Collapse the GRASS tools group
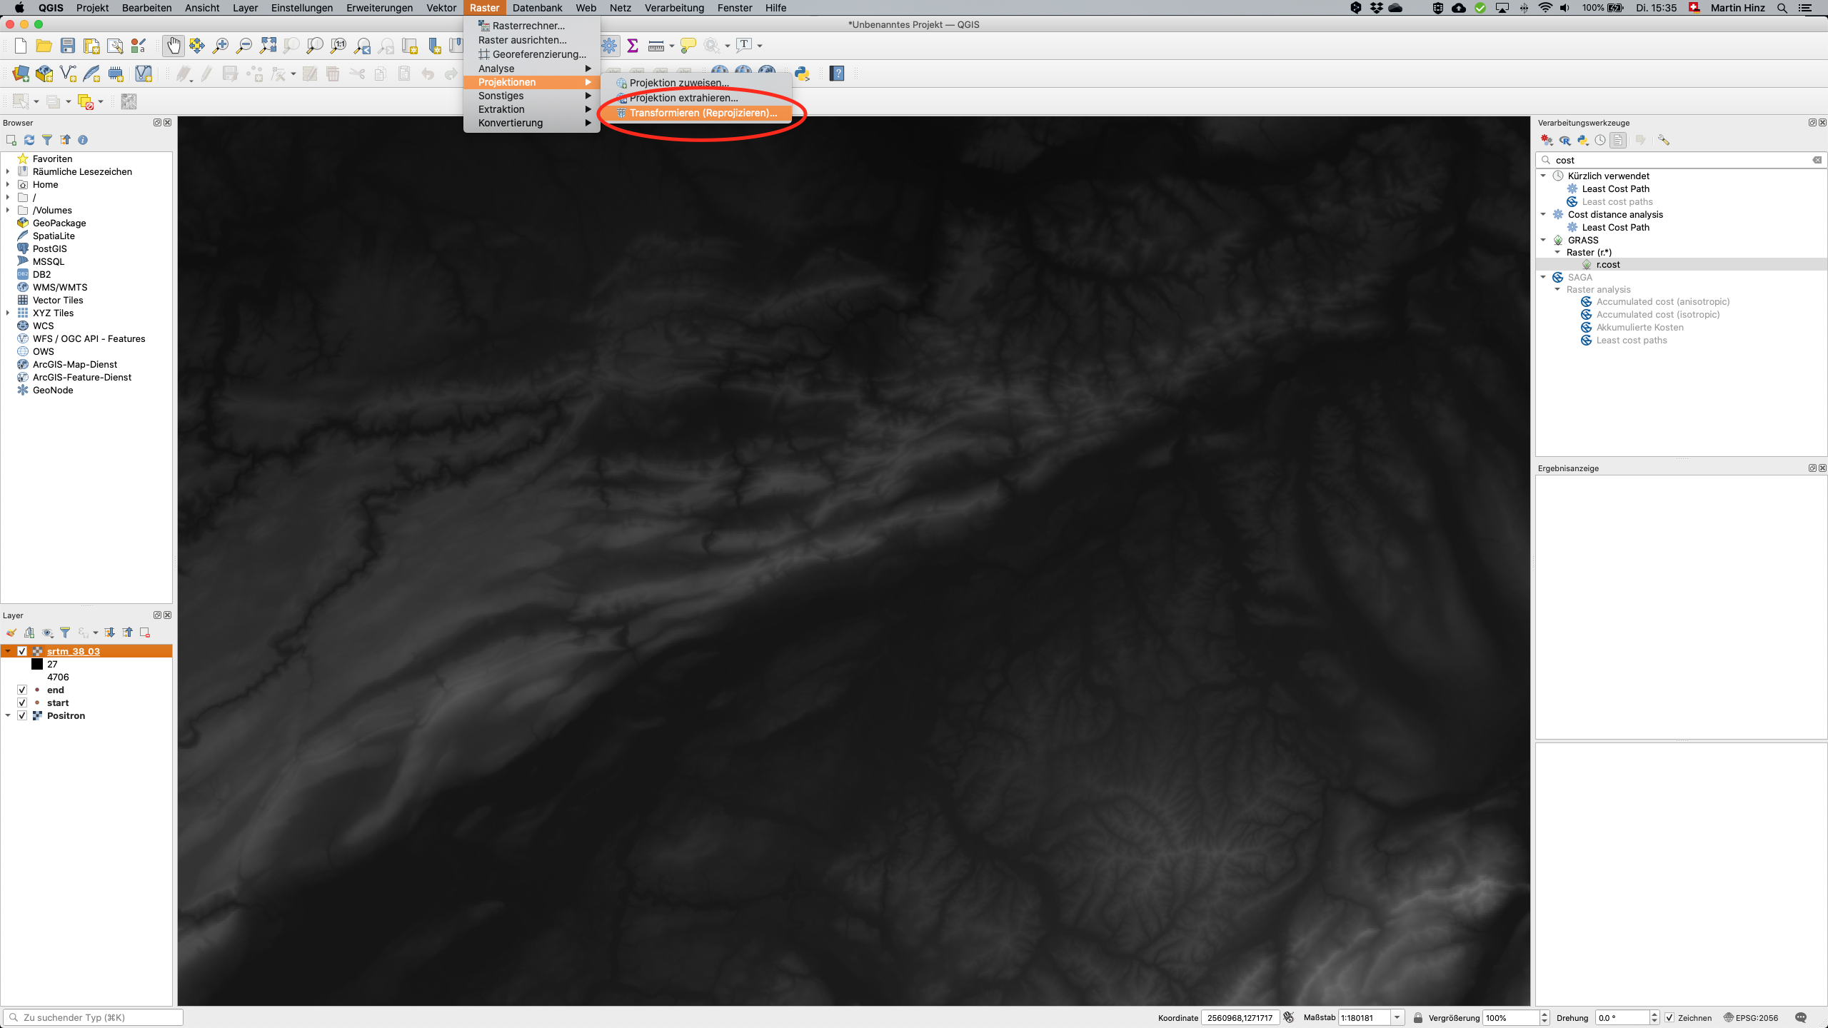The image size is (1828, 1028). (1544, 240)
